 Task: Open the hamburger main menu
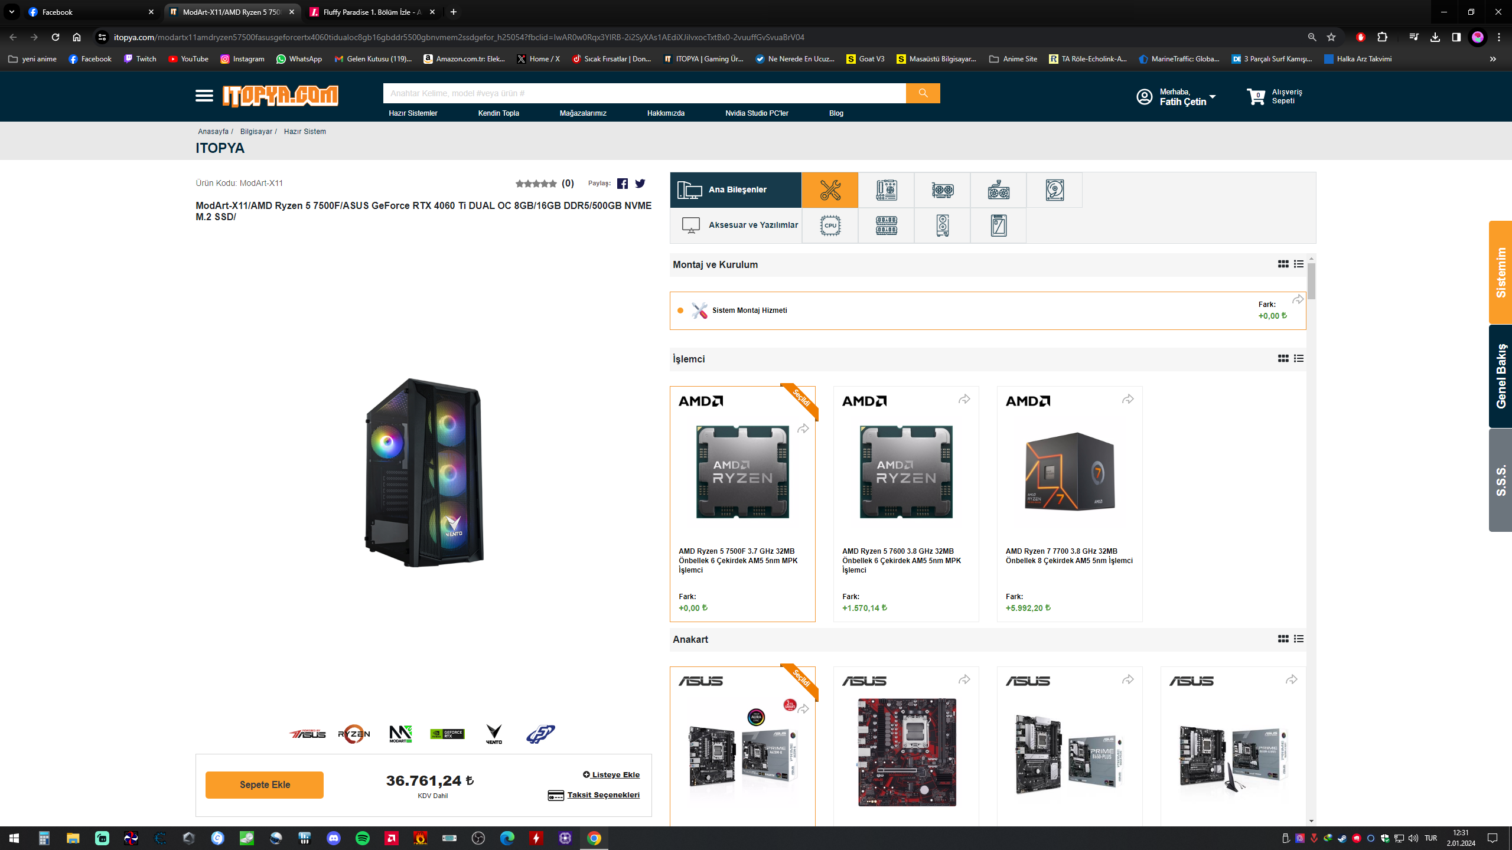point(204,96)
